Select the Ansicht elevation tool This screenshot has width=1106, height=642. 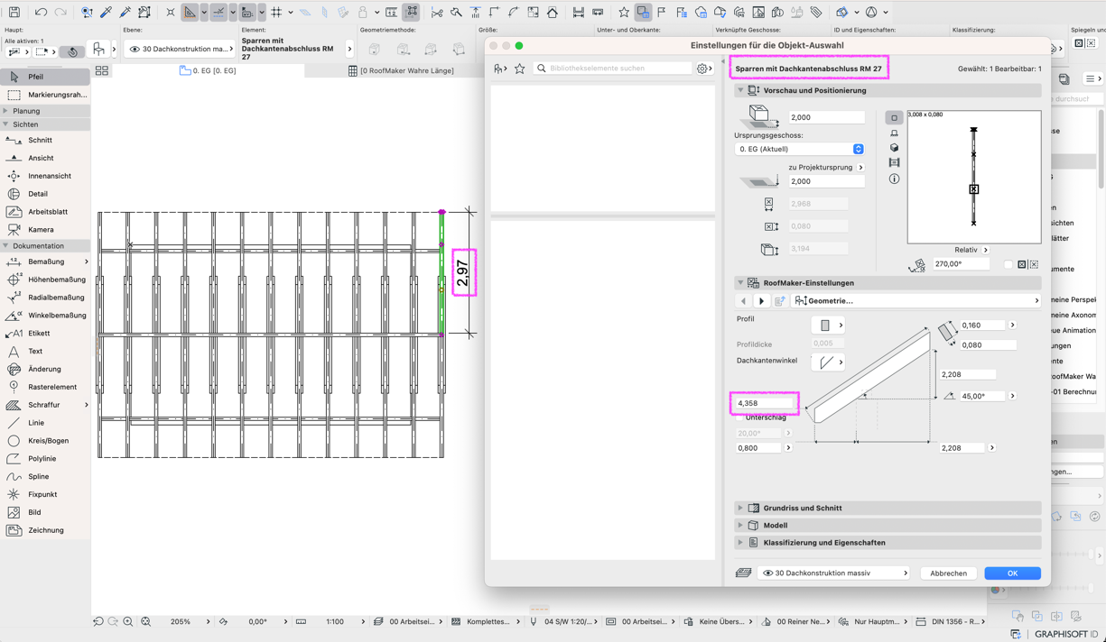45,158
